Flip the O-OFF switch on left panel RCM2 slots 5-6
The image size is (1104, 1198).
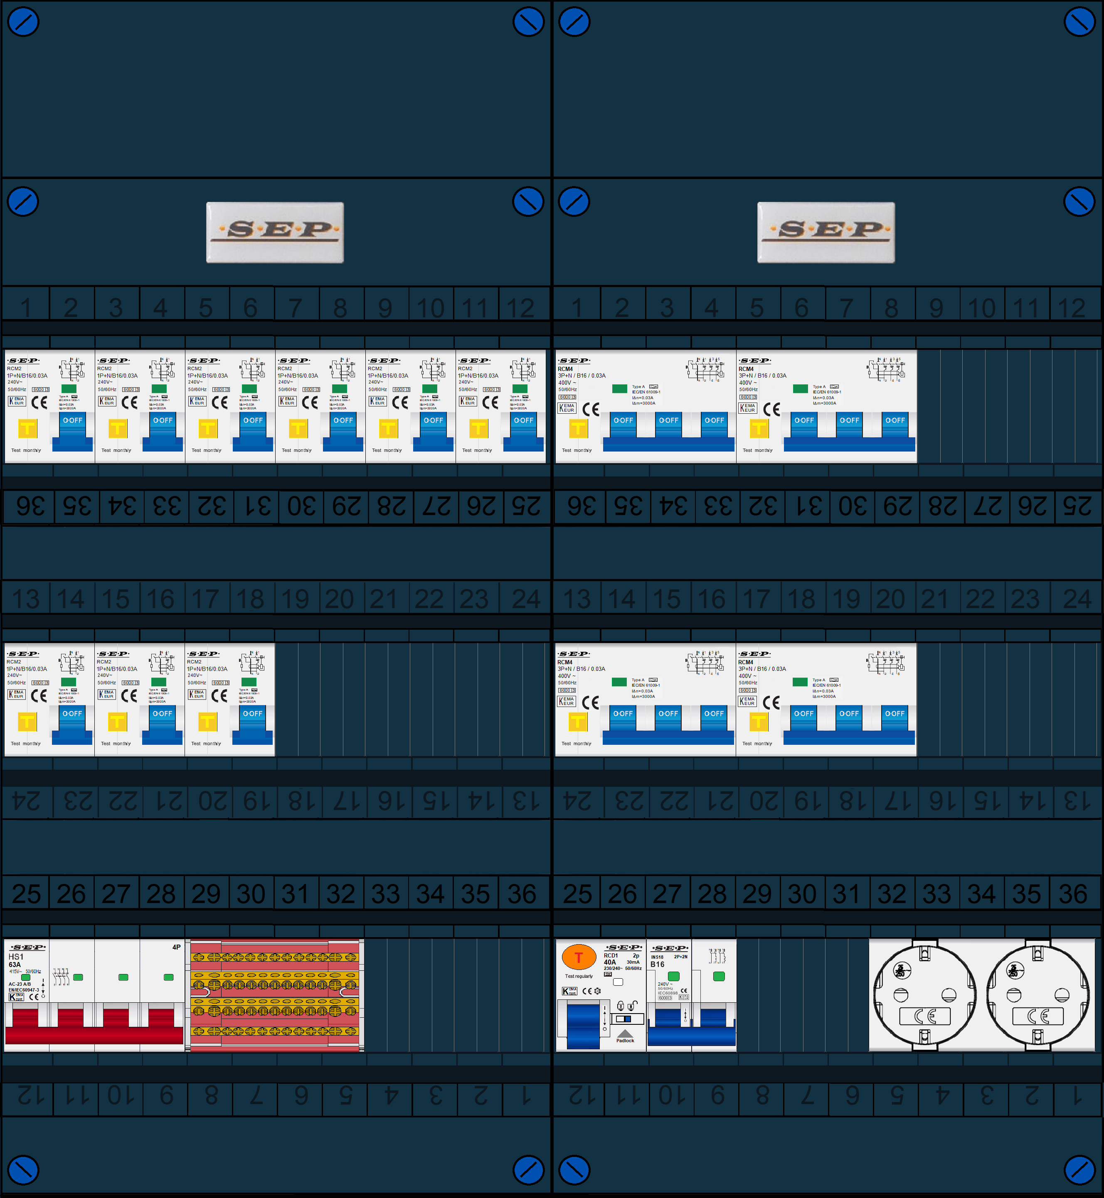click(253, 431)
